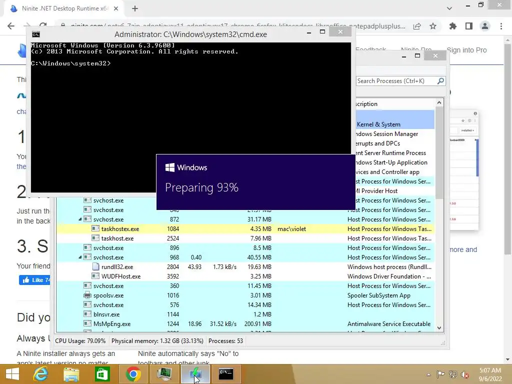This screenshot has height=384, width=512.
Task: Select the WUDFHost.exe process row
Action: 245,276
